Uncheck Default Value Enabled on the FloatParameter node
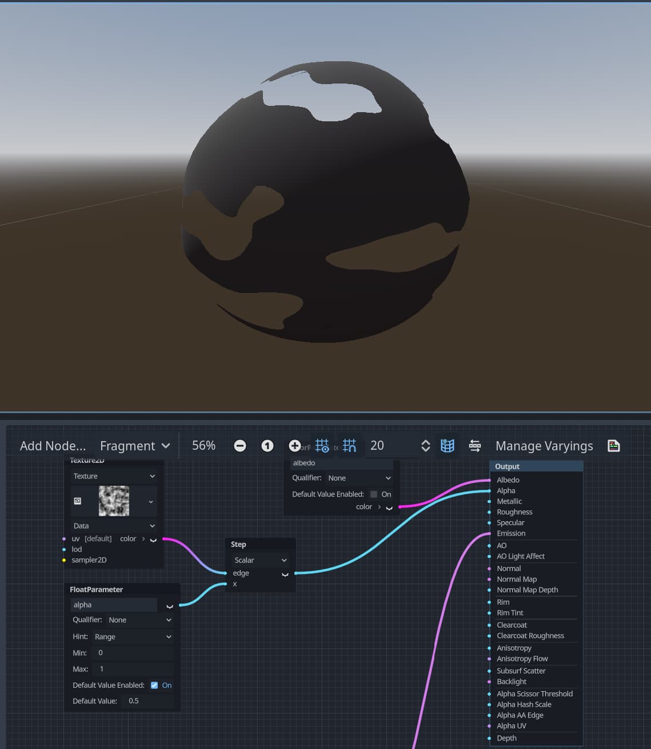The width and height of the screenshot is (651, 749). (154, 685)
